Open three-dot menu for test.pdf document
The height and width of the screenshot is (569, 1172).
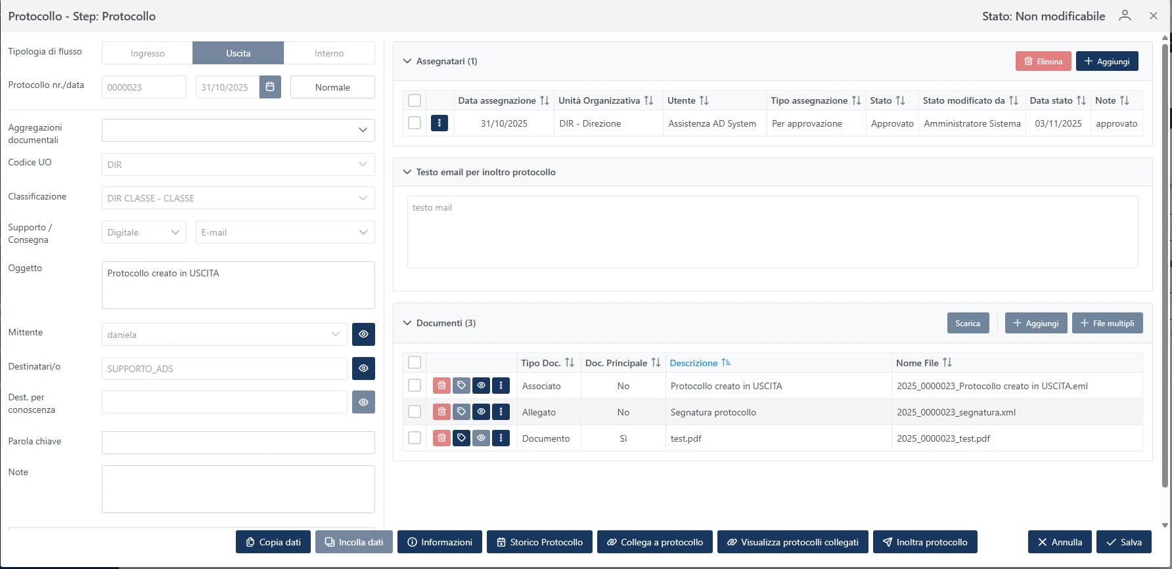(x=501, y=438)
